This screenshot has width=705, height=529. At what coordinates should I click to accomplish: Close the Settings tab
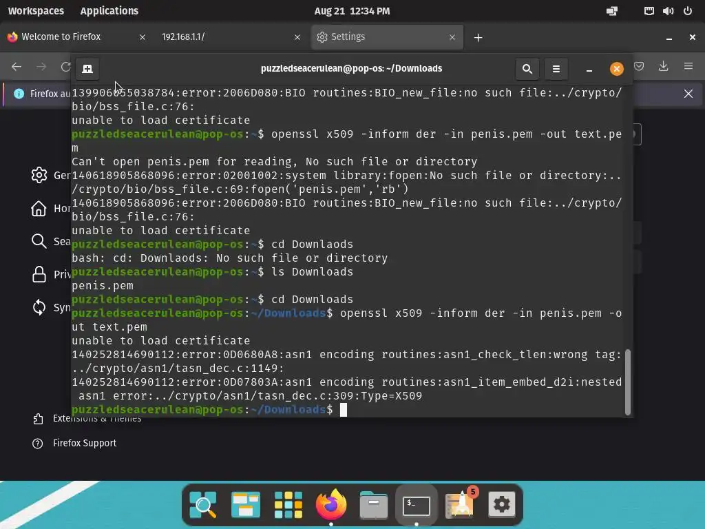point(452,37)
